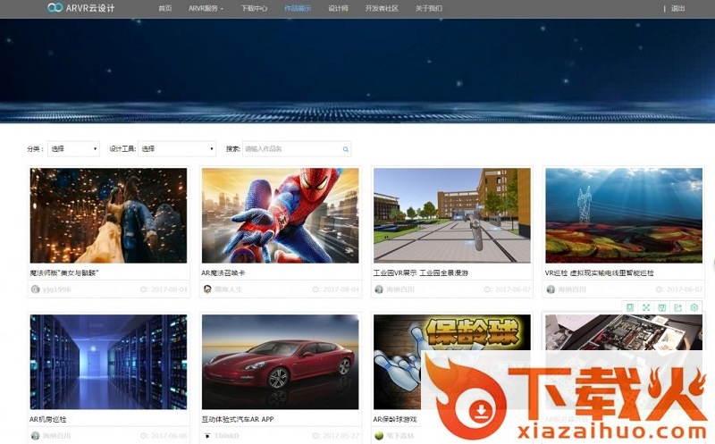
Task: Click the ARVR云设计 logo icon
Action: click(x=55, y=8)
